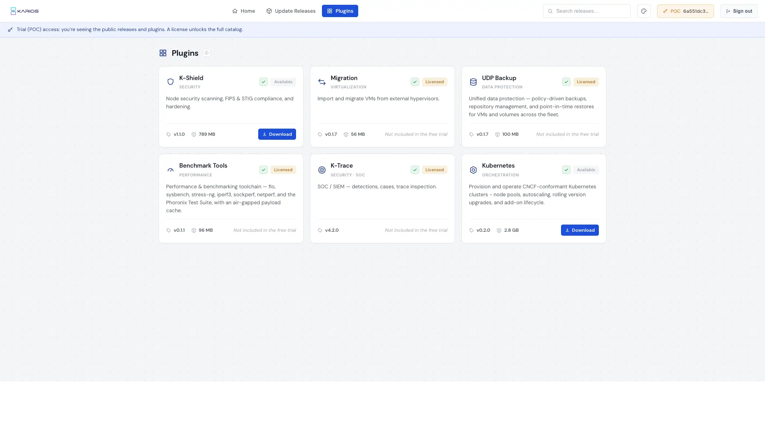Click the K-Shield green check badge
The image size is (765, 430).
[263, 82]
